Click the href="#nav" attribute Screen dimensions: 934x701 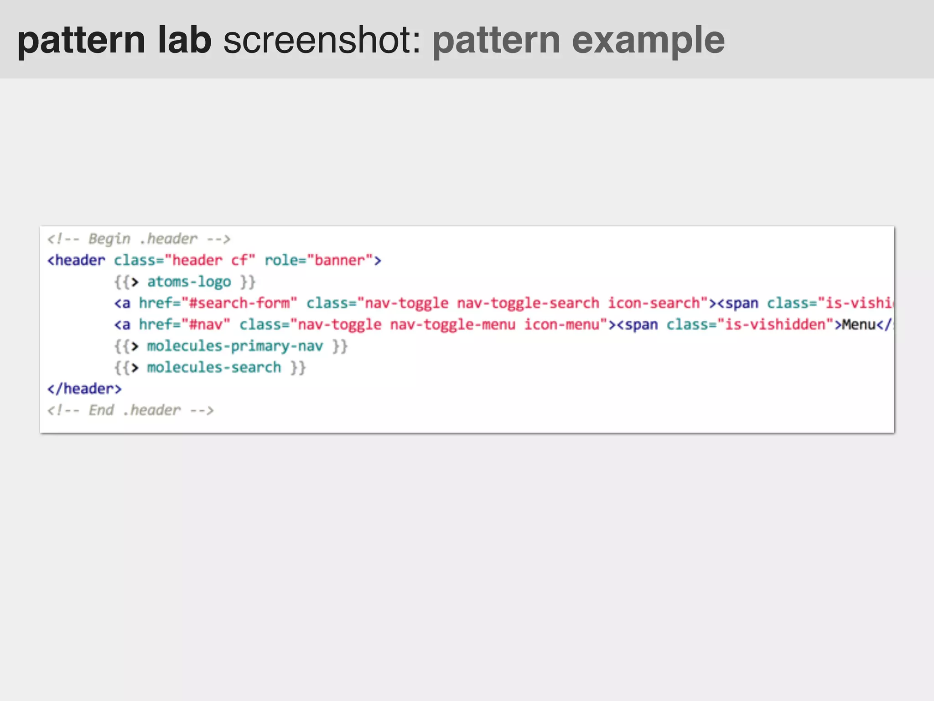click(184, 324)
